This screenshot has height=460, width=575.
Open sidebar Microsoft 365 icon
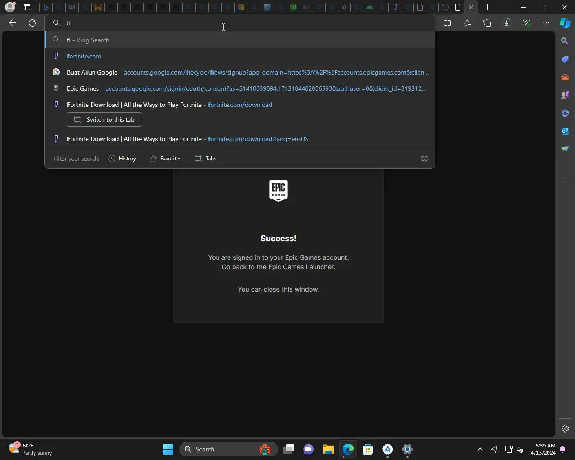pyautogui.click(x=565, y=113)
